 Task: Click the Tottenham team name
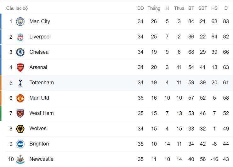tap(42, 83)
